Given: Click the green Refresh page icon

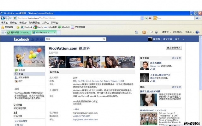Looking at the screenshot, I should (x=146, y=18).
